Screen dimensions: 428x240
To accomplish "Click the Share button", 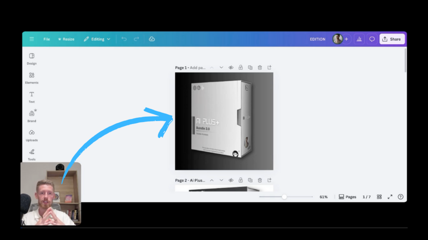I will pyautogui.click(x=392, y=39).
